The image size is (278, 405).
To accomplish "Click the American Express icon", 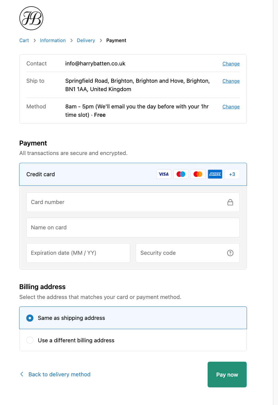I will pos(215,174).
